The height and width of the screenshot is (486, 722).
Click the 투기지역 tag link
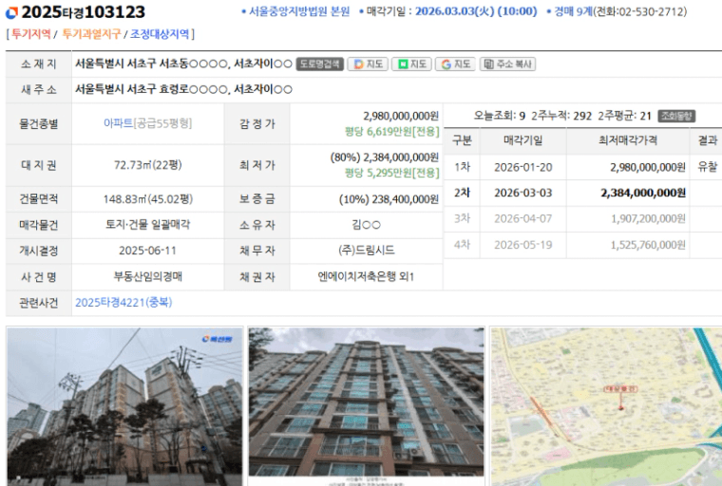[30, 34]
